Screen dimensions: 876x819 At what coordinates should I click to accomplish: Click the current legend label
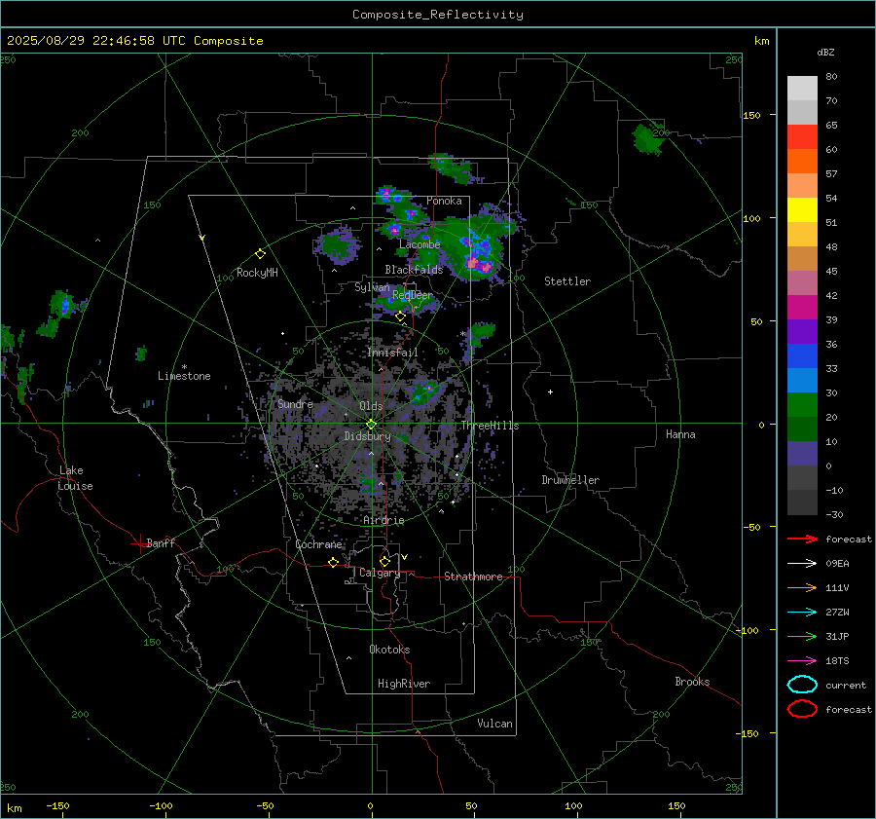click(x=846, y=686)
